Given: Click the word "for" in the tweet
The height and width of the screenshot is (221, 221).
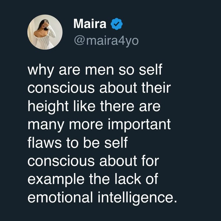Looking at the screenshot, I should [x=150, y=160].
